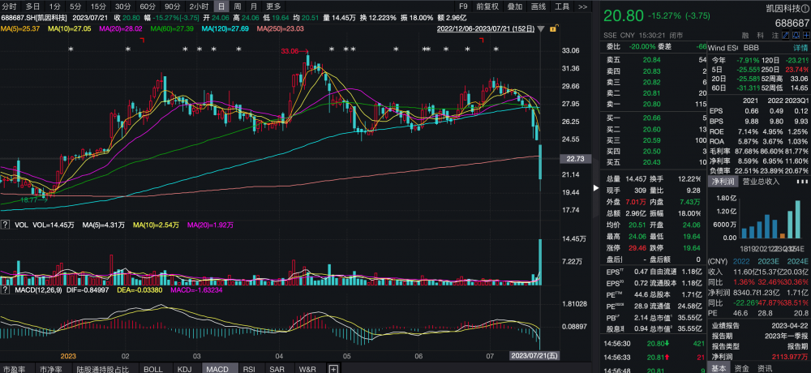Select the 1分 period
This screenshot has width=811, height=373.
pos(54,6)
